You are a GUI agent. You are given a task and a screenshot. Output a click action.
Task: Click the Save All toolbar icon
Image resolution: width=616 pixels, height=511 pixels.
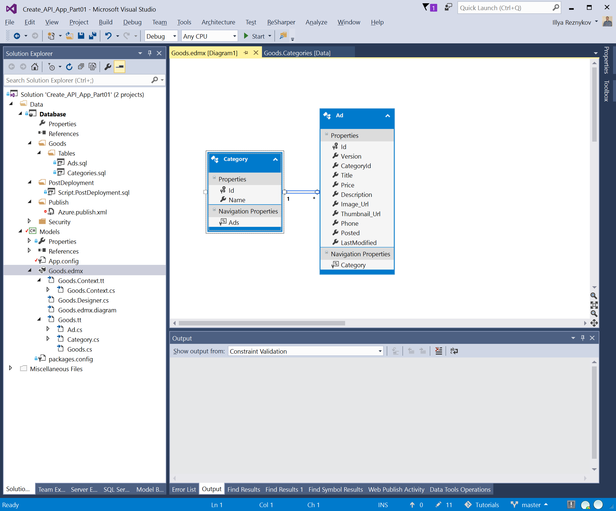click(93, 36)
